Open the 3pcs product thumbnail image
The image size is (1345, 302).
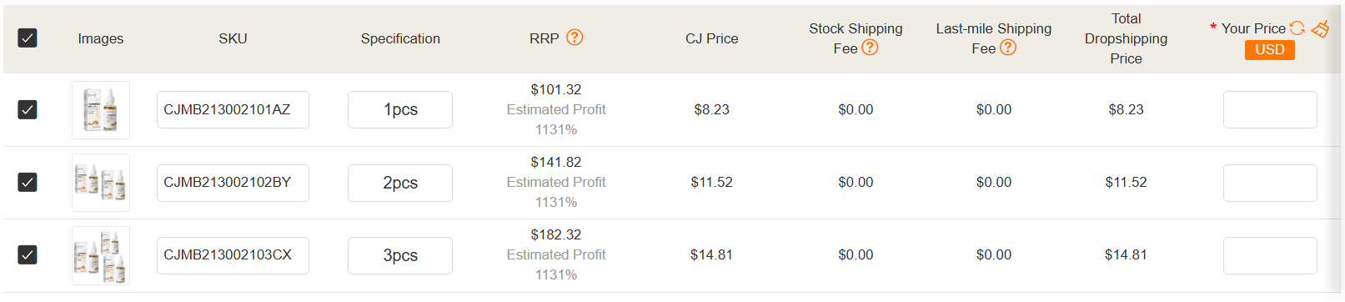point(101,254)
